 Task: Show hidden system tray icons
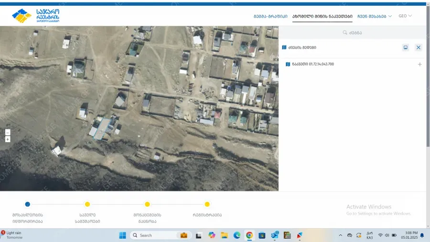[x=340, y=235]
